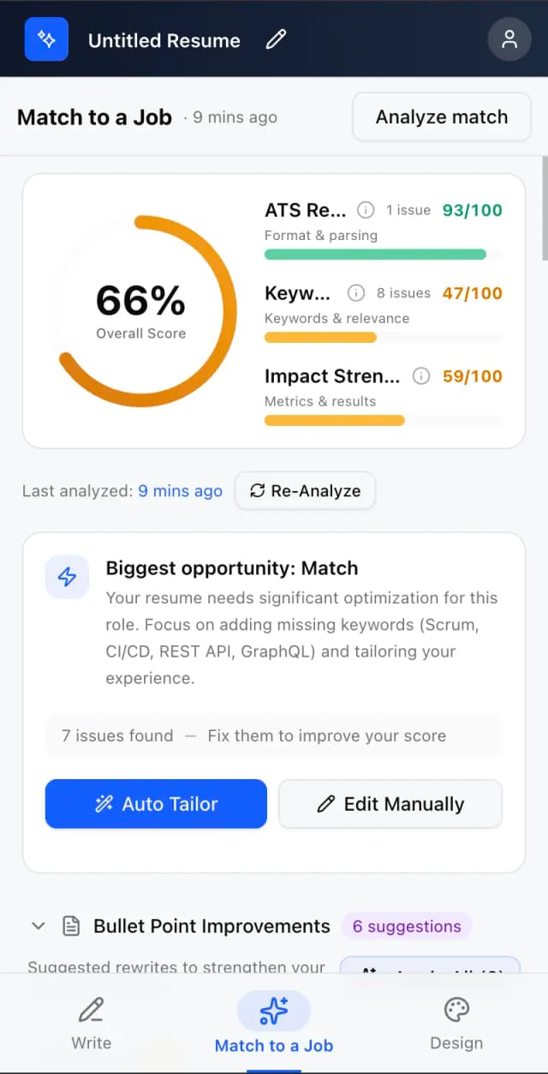Viewport: 548px width, 1074px height.
Task: Click the info icon beside Keywords score
Action: 356,293
